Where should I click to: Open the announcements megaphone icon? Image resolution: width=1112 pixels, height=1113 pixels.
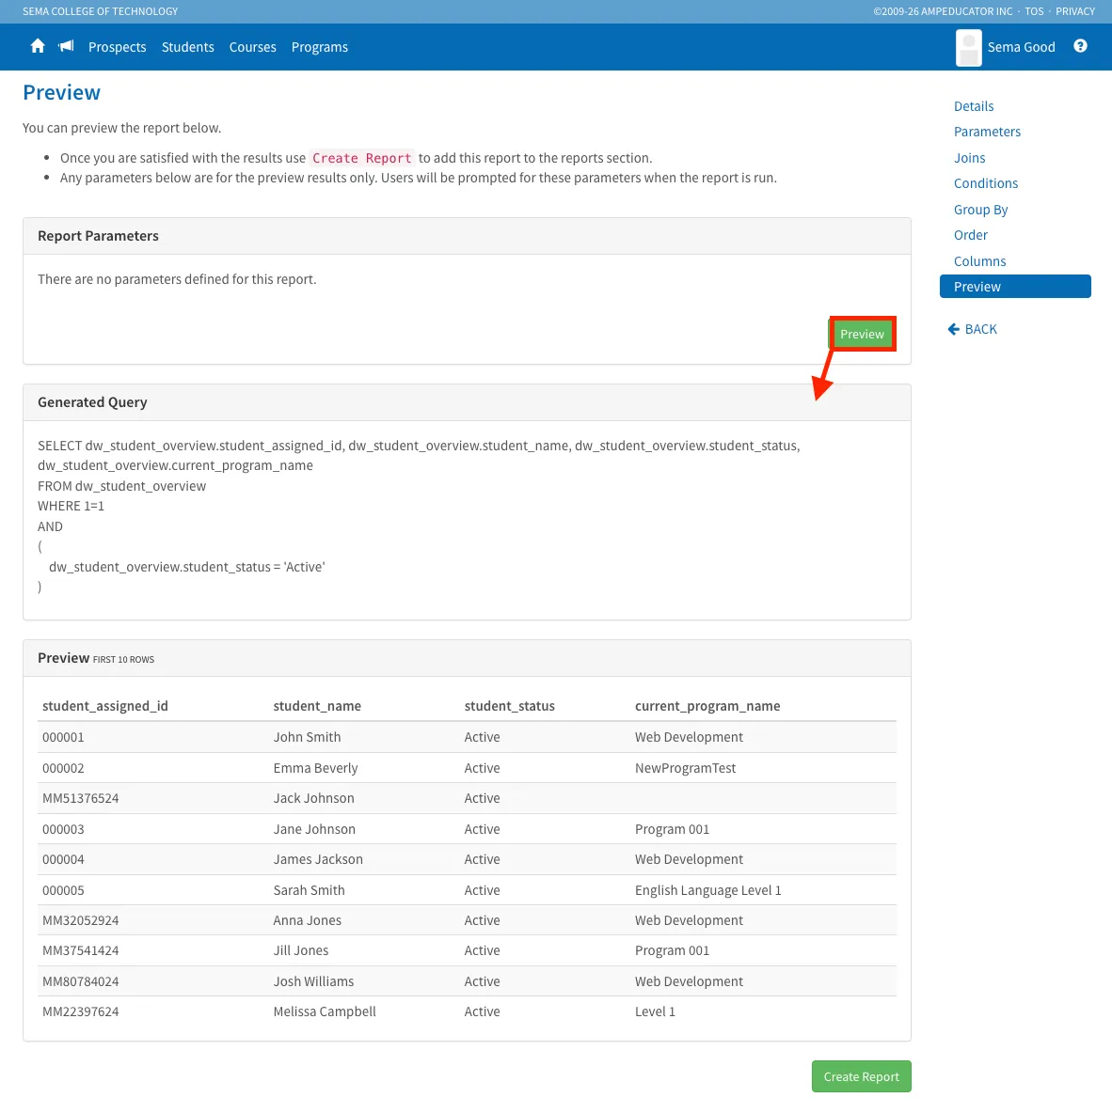pos(66,46)
